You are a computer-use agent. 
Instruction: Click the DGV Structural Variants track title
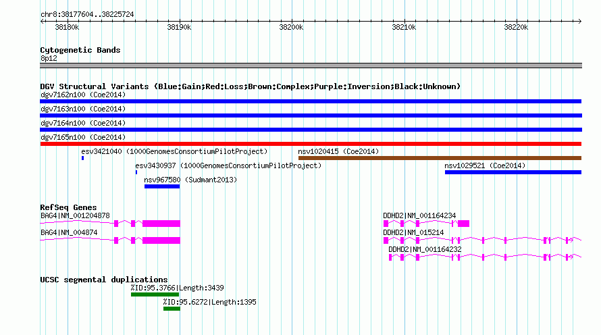[250, 86]
